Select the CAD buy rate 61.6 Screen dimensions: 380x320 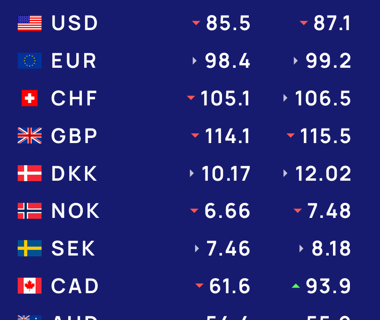click(230, 286)
